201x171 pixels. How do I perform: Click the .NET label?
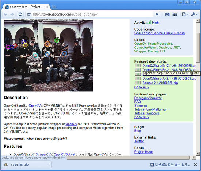[176, 47]
